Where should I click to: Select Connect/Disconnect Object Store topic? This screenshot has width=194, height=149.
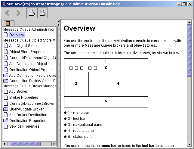[33, 58]
